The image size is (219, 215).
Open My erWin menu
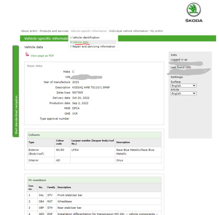tap(157, 31)
